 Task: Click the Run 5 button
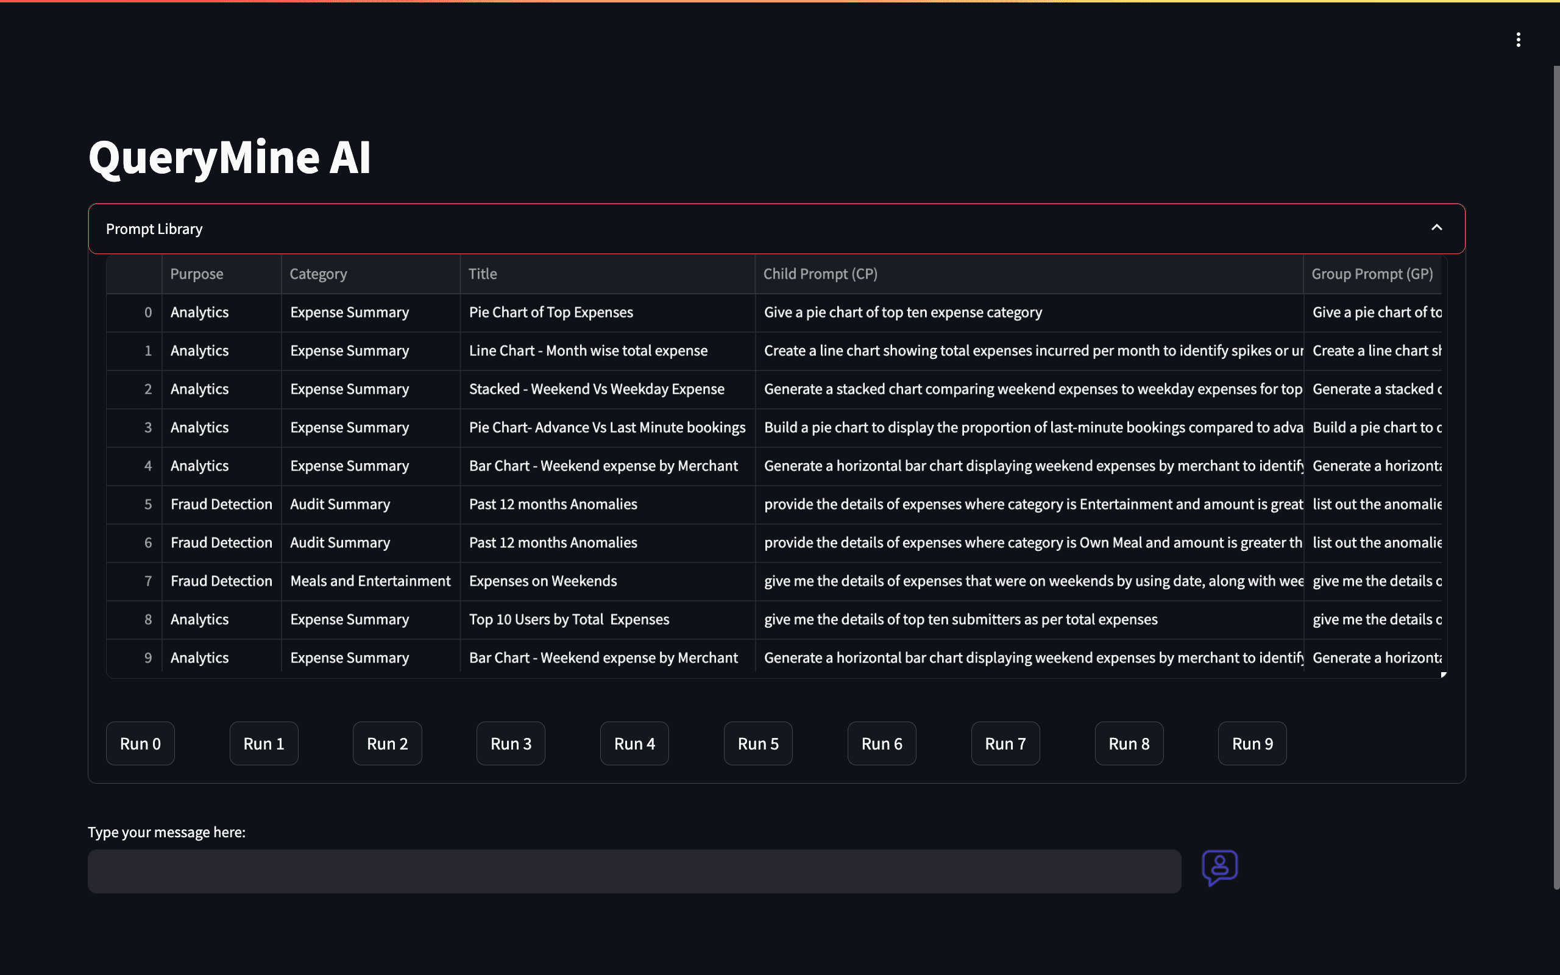pos(757,743)
